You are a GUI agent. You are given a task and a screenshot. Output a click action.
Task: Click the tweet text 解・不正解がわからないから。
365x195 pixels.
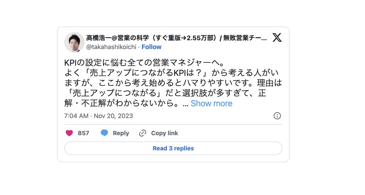tap(123, 103)
